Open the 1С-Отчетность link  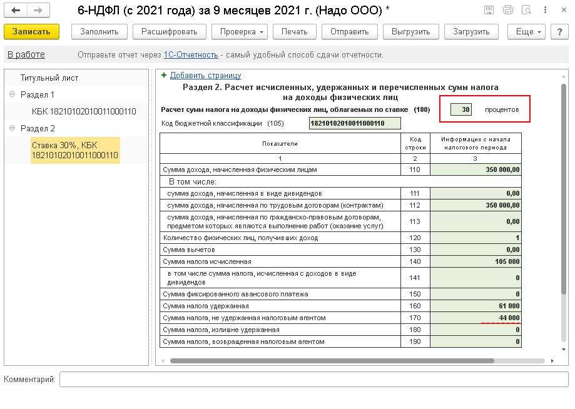coord(191,55)
